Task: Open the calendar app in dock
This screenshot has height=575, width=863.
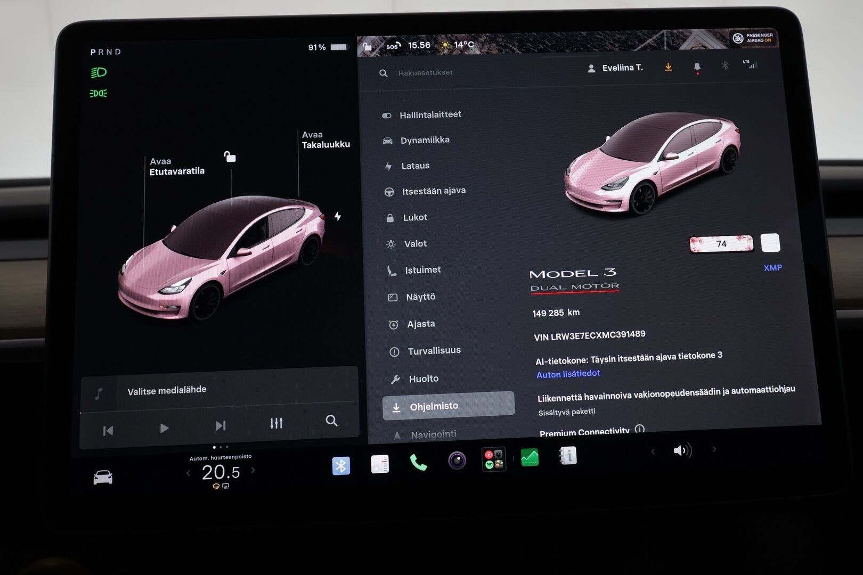Action: click(x=380, y=464)
